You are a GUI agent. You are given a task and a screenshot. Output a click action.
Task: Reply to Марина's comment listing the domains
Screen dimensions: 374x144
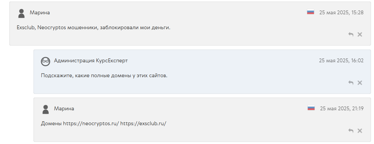coord(351,131)
